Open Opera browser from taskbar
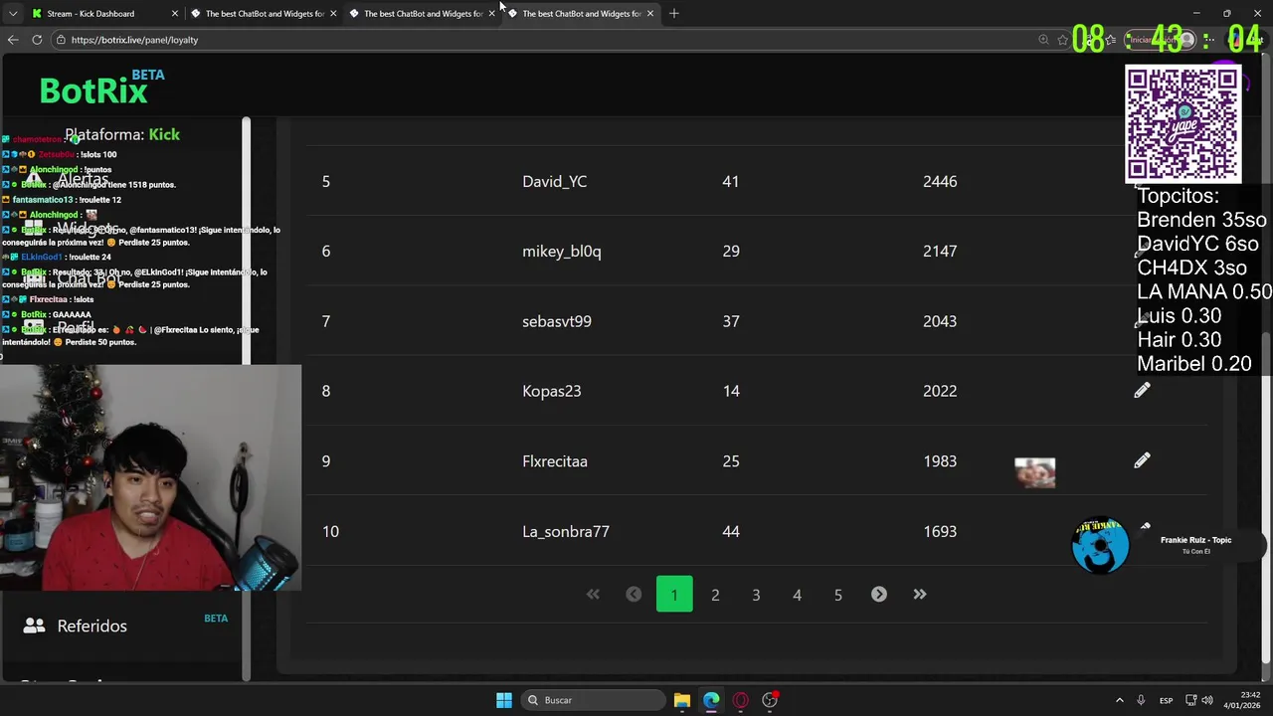 click(740, 700)
